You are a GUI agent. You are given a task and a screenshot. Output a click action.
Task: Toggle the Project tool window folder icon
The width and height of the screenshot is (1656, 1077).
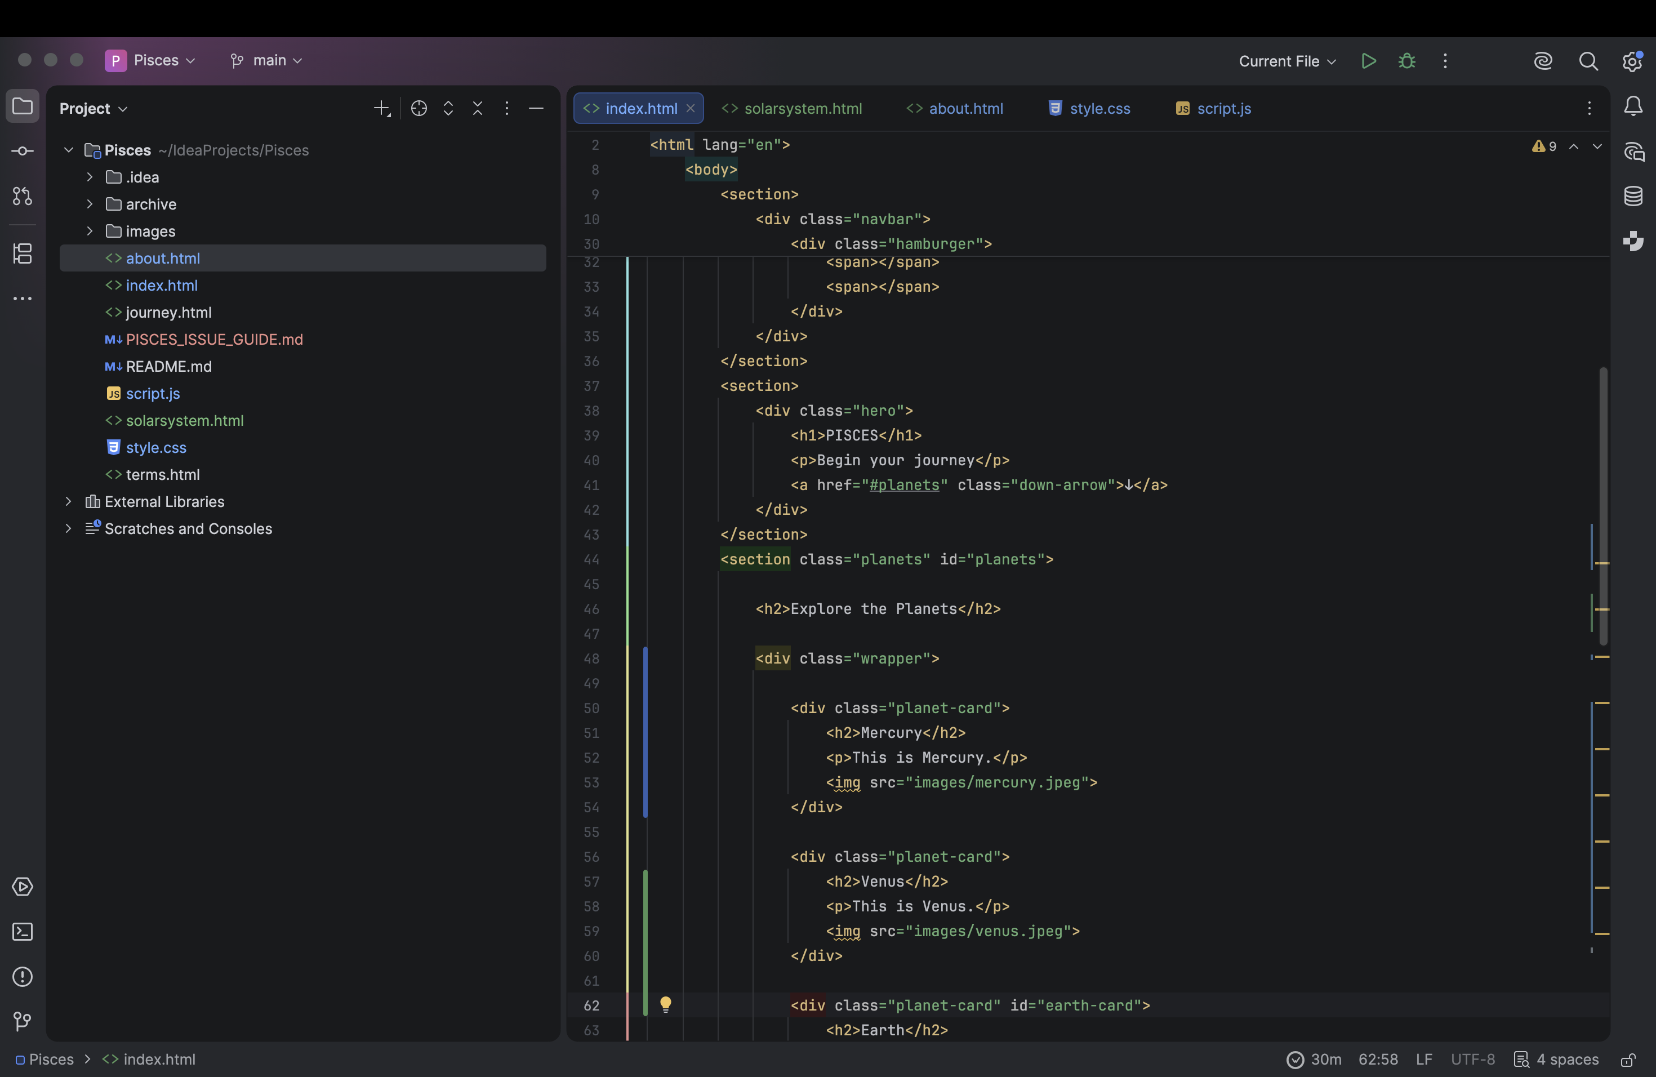[x=23, y=106]
